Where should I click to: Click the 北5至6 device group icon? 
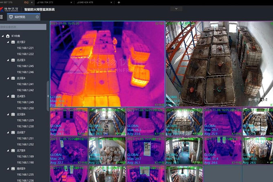pyautogui.click(x=13, y=114)
